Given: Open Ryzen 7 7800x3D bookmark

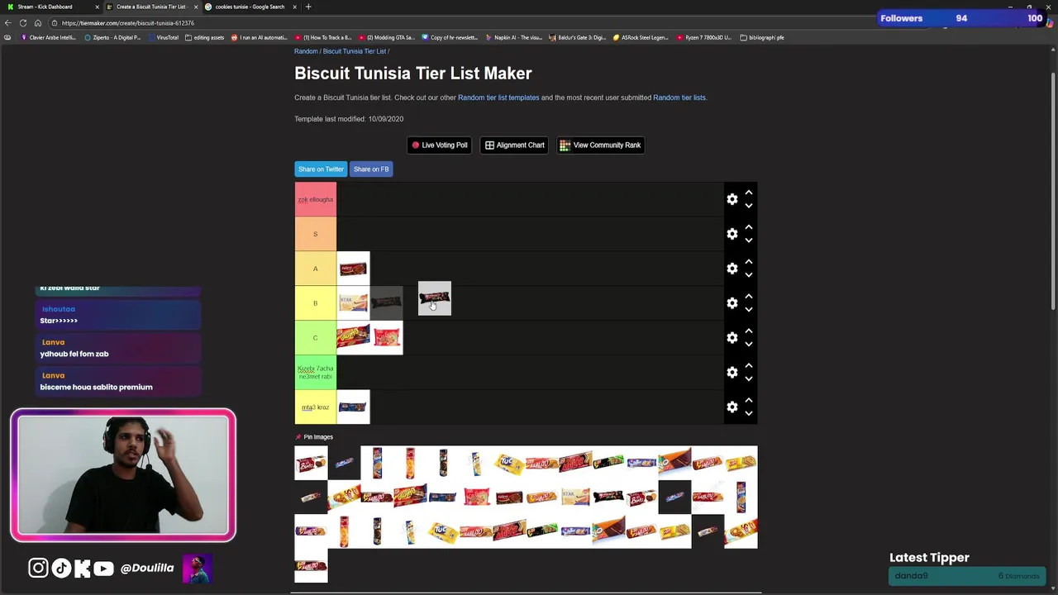Looking at the screenshot, I should pyautogui.click(x=704, y=37).
